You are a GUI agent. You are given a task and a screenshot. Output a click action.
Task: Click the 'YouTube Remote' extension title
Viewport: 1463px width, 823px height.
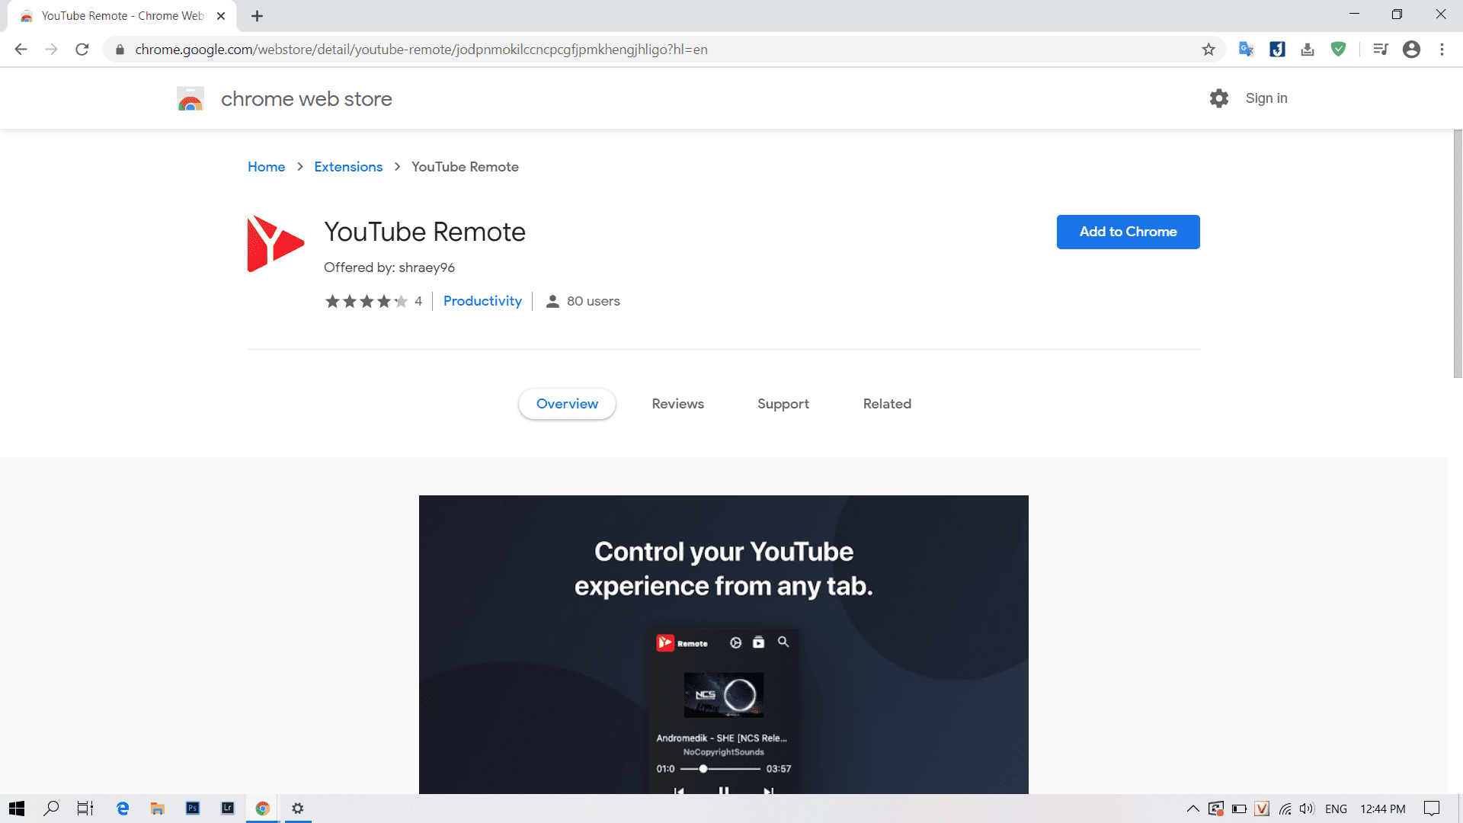[424, 232]
